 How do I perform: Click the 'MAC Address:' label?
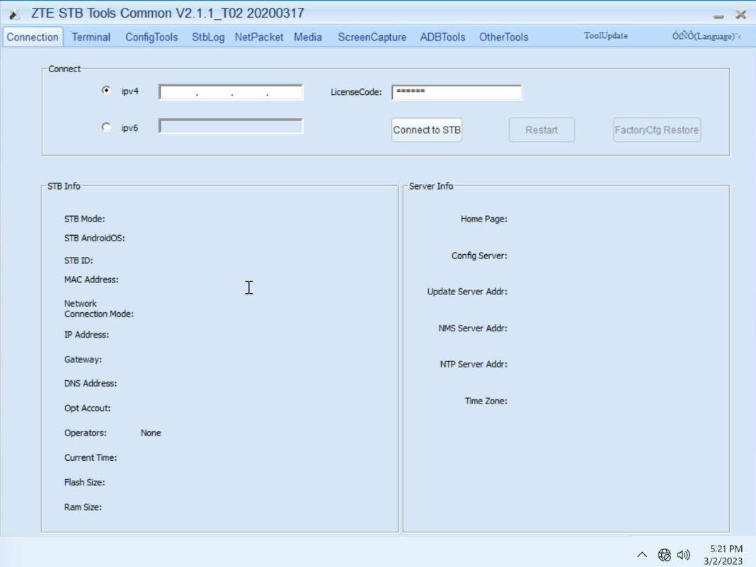(x=91, y=280)
